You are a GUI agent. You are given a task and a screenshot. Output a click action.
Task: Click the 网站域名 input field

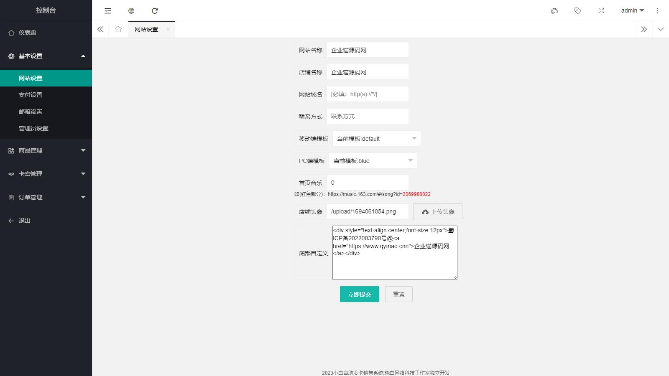click(367, 94)
